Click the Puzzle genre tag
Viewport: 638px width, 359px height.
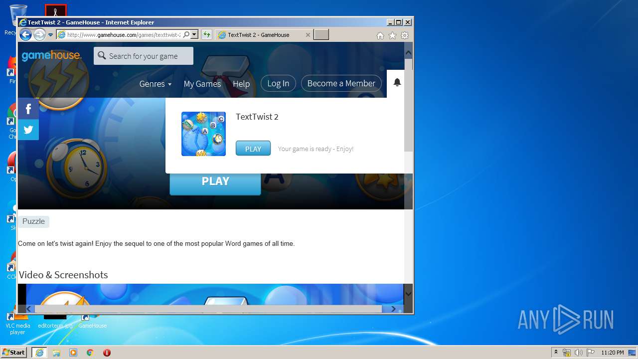[x=33, y=221]
